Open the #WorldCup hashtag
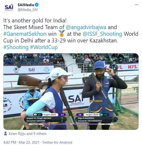Screen dimensions: 142x145 [x=44, y=47]
